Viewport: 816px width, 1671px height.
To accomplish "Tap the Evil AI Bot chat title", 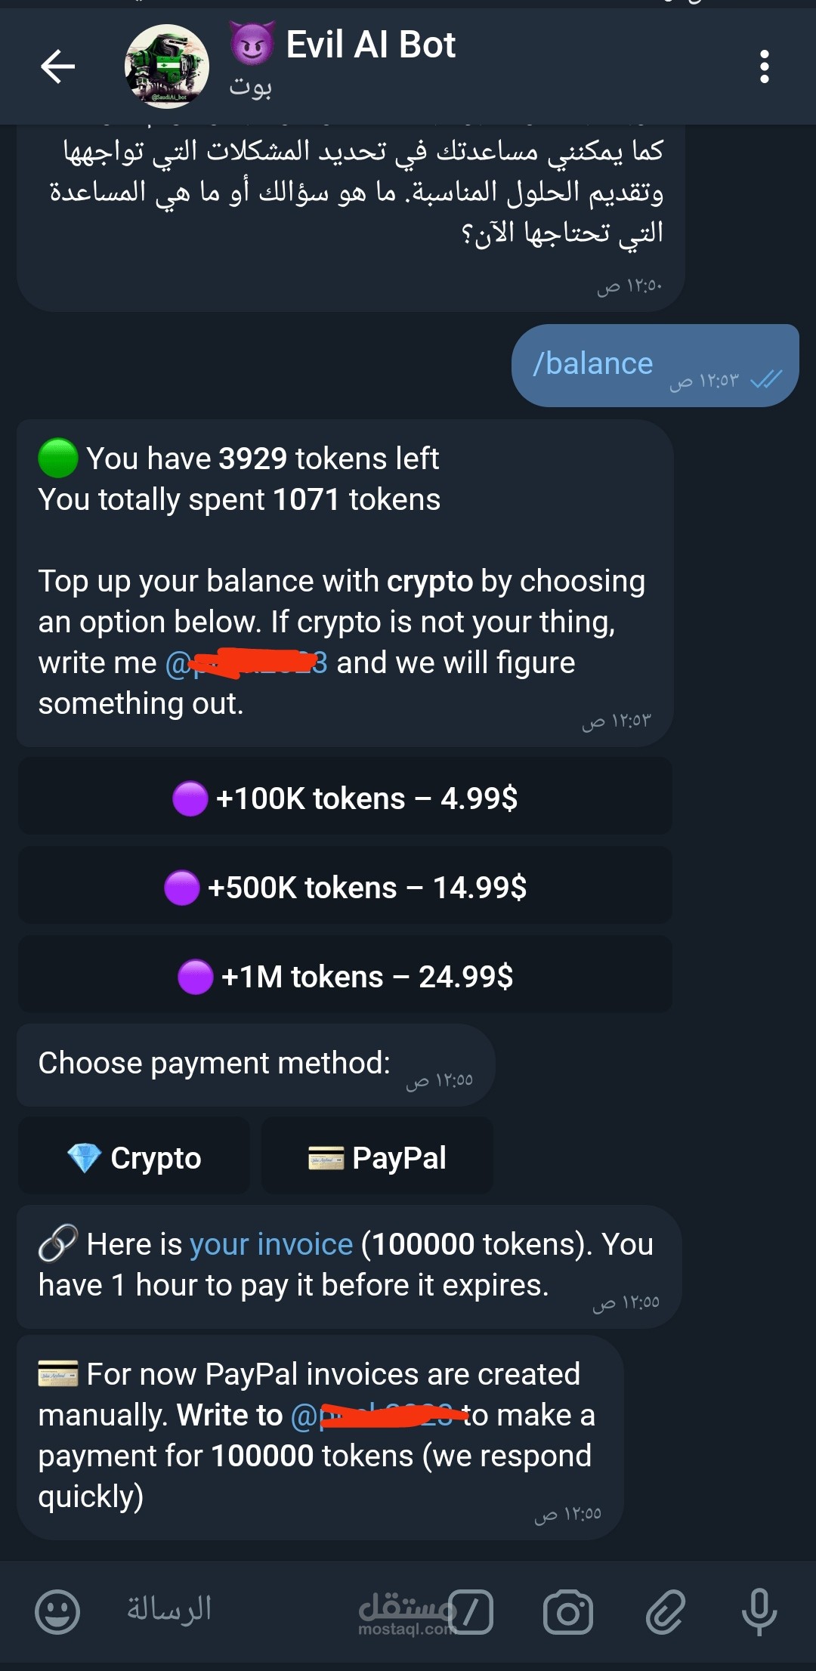I will 370,45.
